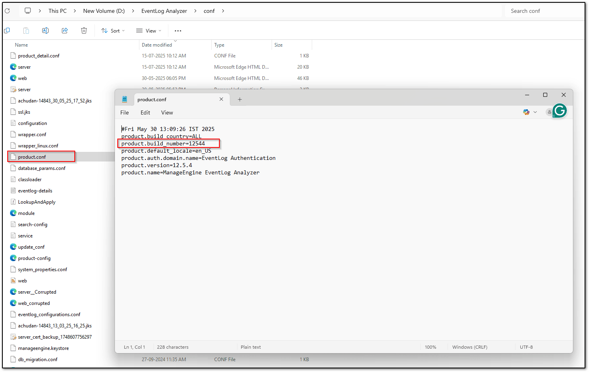Image resolution: width=589 pixels, height=372 pixels.
Task: Open the File menu in Notepad
Action: tap(125, 113)
